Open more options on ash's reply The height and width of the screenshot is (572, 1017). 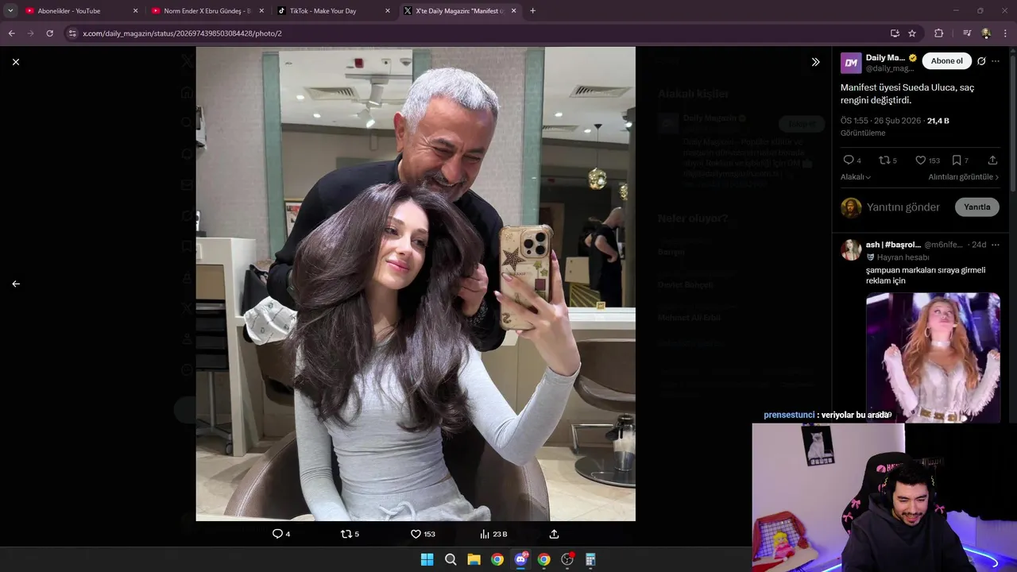[996, 245]
